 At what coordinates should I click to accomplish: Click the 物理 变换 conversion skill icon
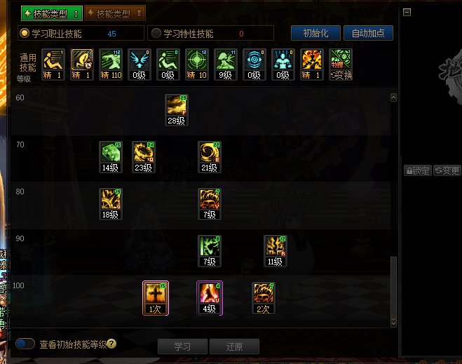(341, 65)
